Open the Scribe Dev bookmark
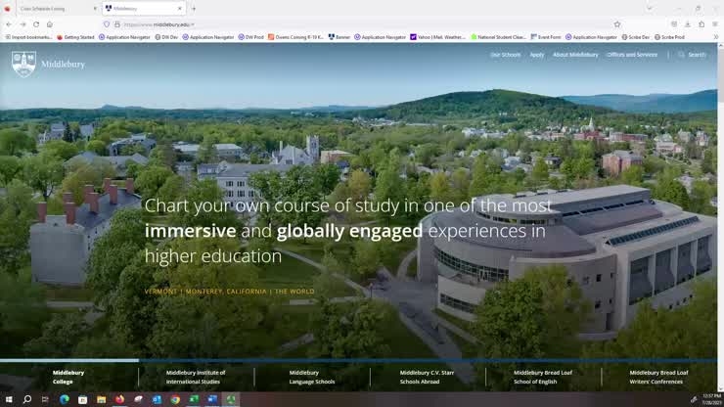Image resolution: width=724 pixels, height=407 pixels. 635,37
